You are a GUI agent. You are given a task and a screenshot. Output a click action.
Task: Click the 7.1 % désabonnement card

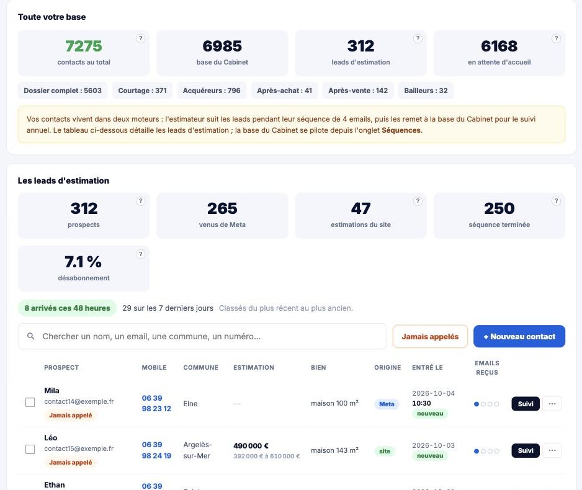click(x=84, y=269)
